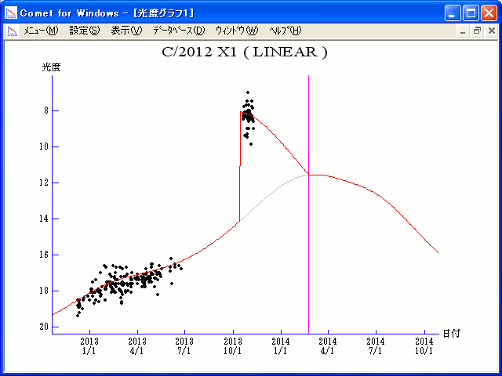Viewport: 502px width, 376px height.
Task: Click the 2014 10/1 date label
Action: (424, 346)
